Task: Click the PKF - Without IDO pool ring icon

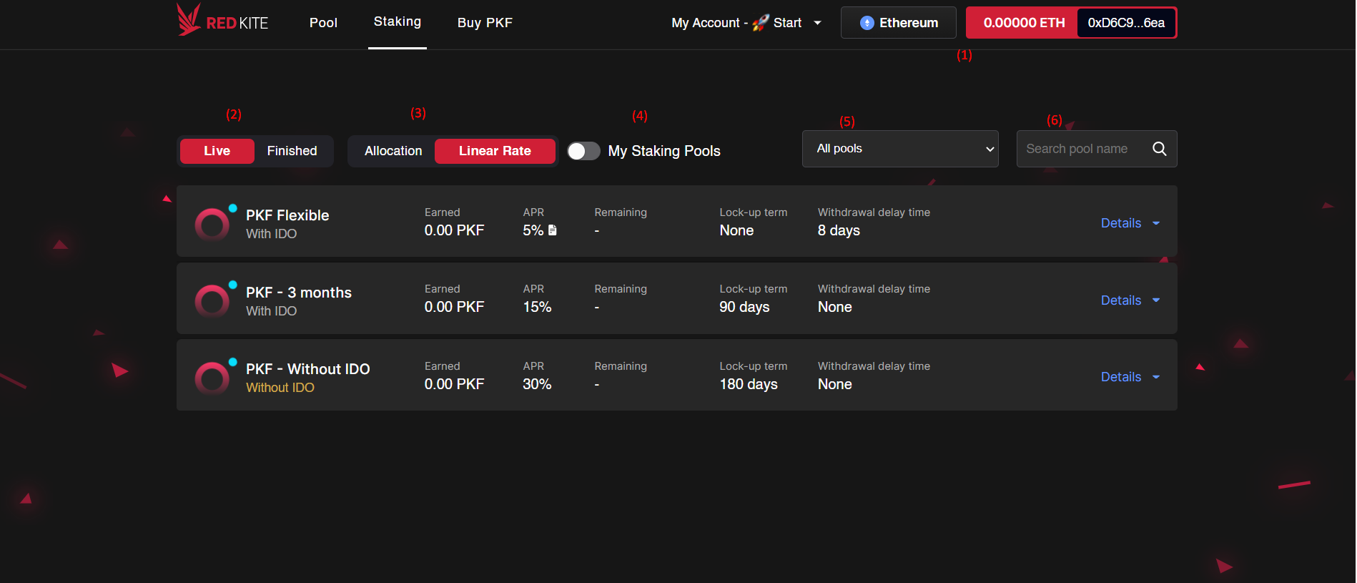Action: click(212, 378)
